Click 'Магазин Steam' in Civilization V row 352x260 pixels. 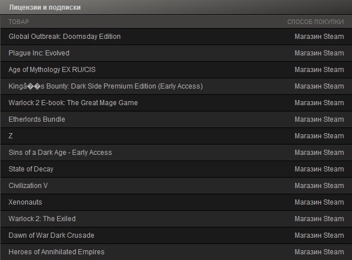point(319,186)
